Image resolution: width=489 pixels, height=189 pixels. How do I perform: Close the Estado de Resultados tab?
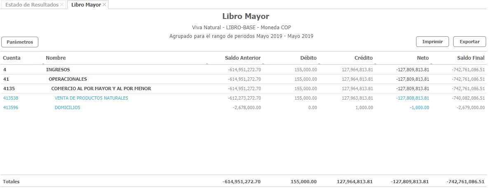62,5
